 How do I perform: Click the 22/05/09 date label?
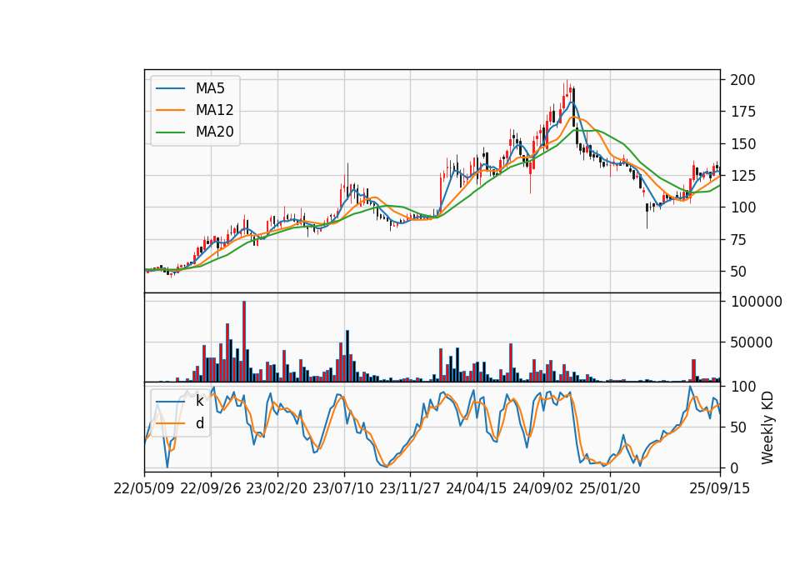pos(144,488)
